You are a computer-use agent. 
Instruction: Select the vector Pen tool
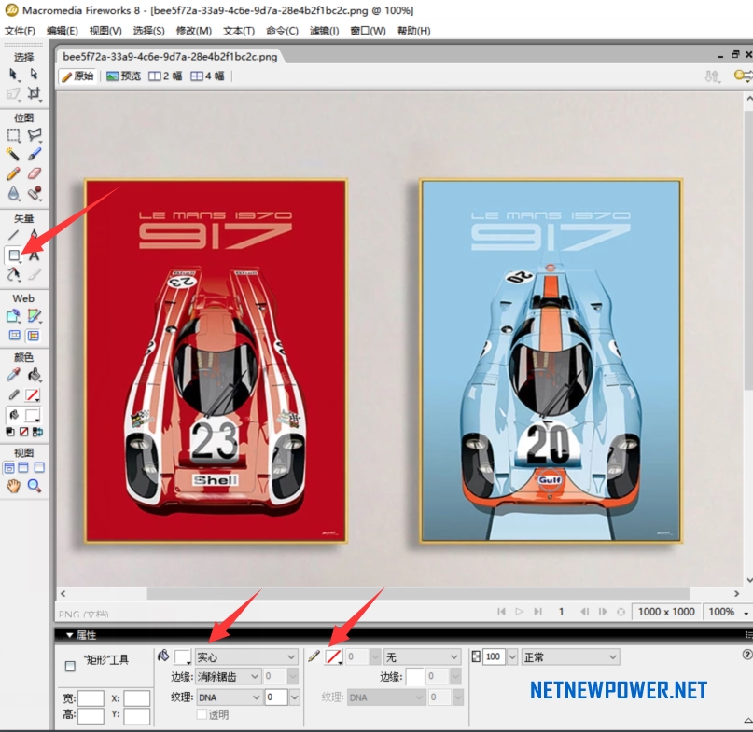pos(35,235)
